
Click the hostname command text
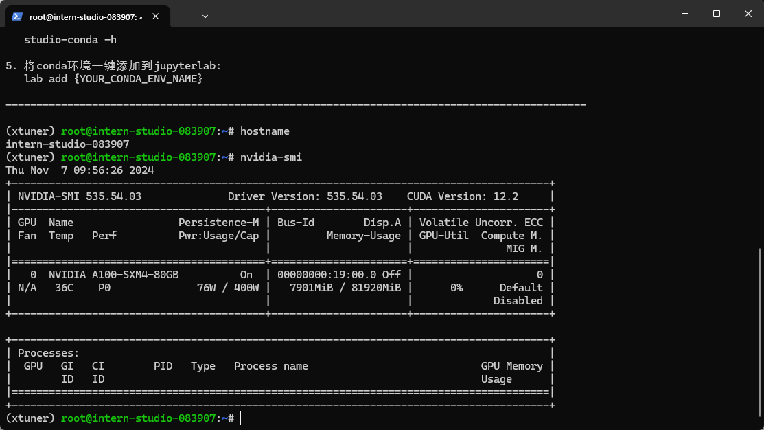(x=264, y=131)
